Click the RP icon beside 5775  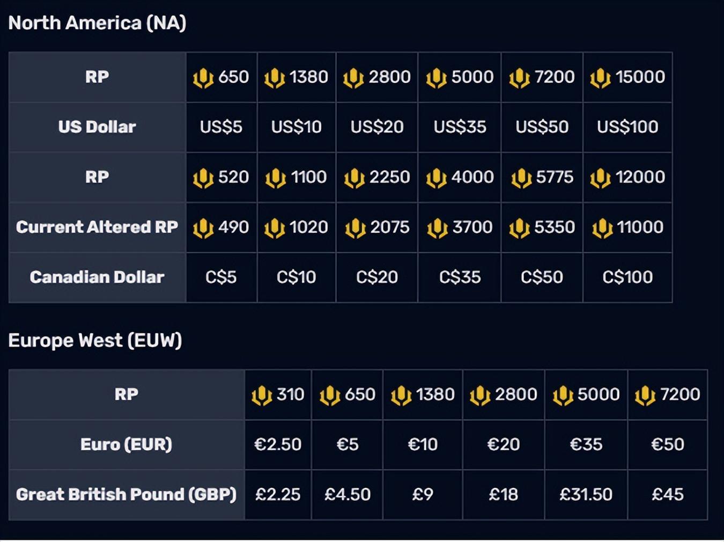coord(521,178)
